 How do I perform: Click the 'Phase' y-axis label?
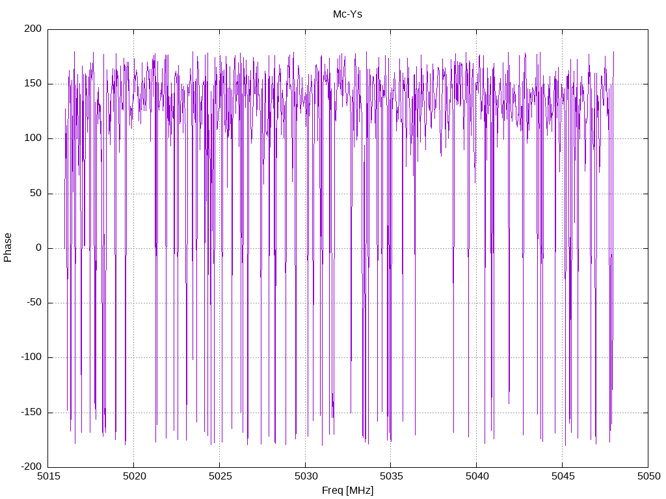8,248
